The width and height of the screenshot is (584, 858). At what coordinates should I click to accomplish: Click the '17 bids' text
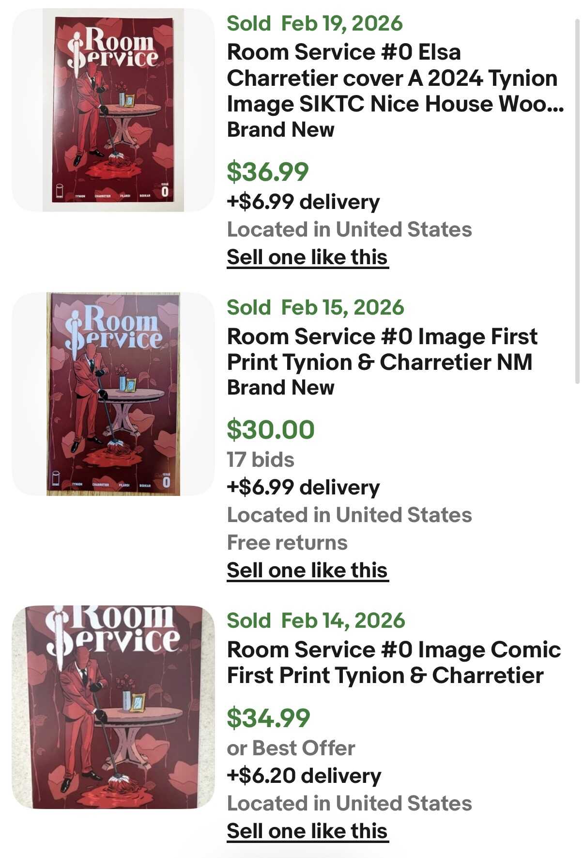click(x=261, y=460)
